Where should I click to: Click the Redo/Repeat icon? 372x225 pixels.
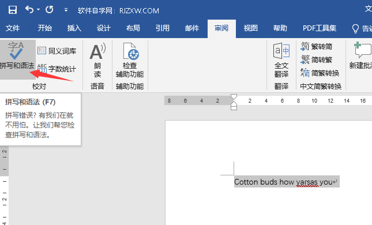50,10
